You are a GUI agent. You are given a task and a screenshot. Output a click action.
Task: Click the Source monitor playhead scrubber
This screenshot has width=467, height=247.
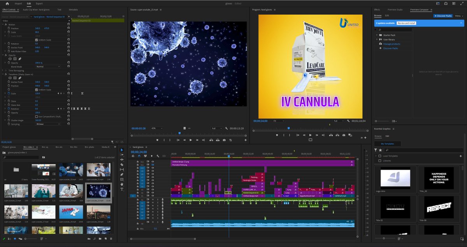(179, 133)
